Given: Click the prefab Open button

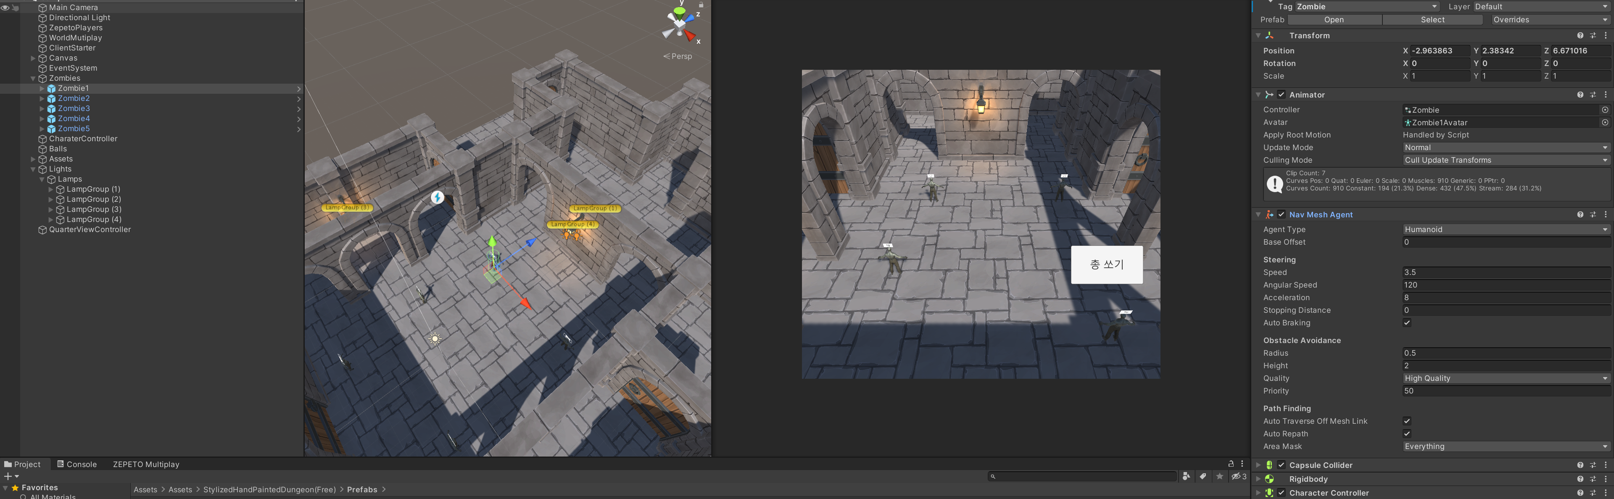Looking at the screenshot, I should [x=1334, y=20].
